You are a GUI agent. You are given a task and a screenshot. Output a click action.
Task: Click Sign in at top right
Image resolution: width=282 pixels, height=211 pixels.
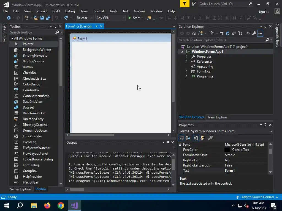(x=263, y=12)
